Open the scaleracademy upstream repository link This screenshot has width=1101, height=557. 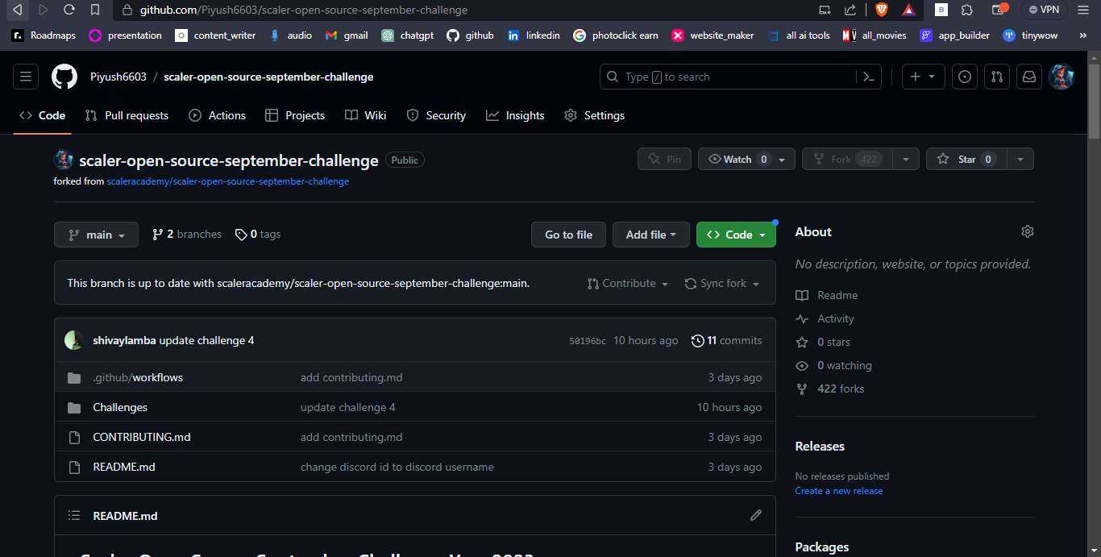point(228,181)
